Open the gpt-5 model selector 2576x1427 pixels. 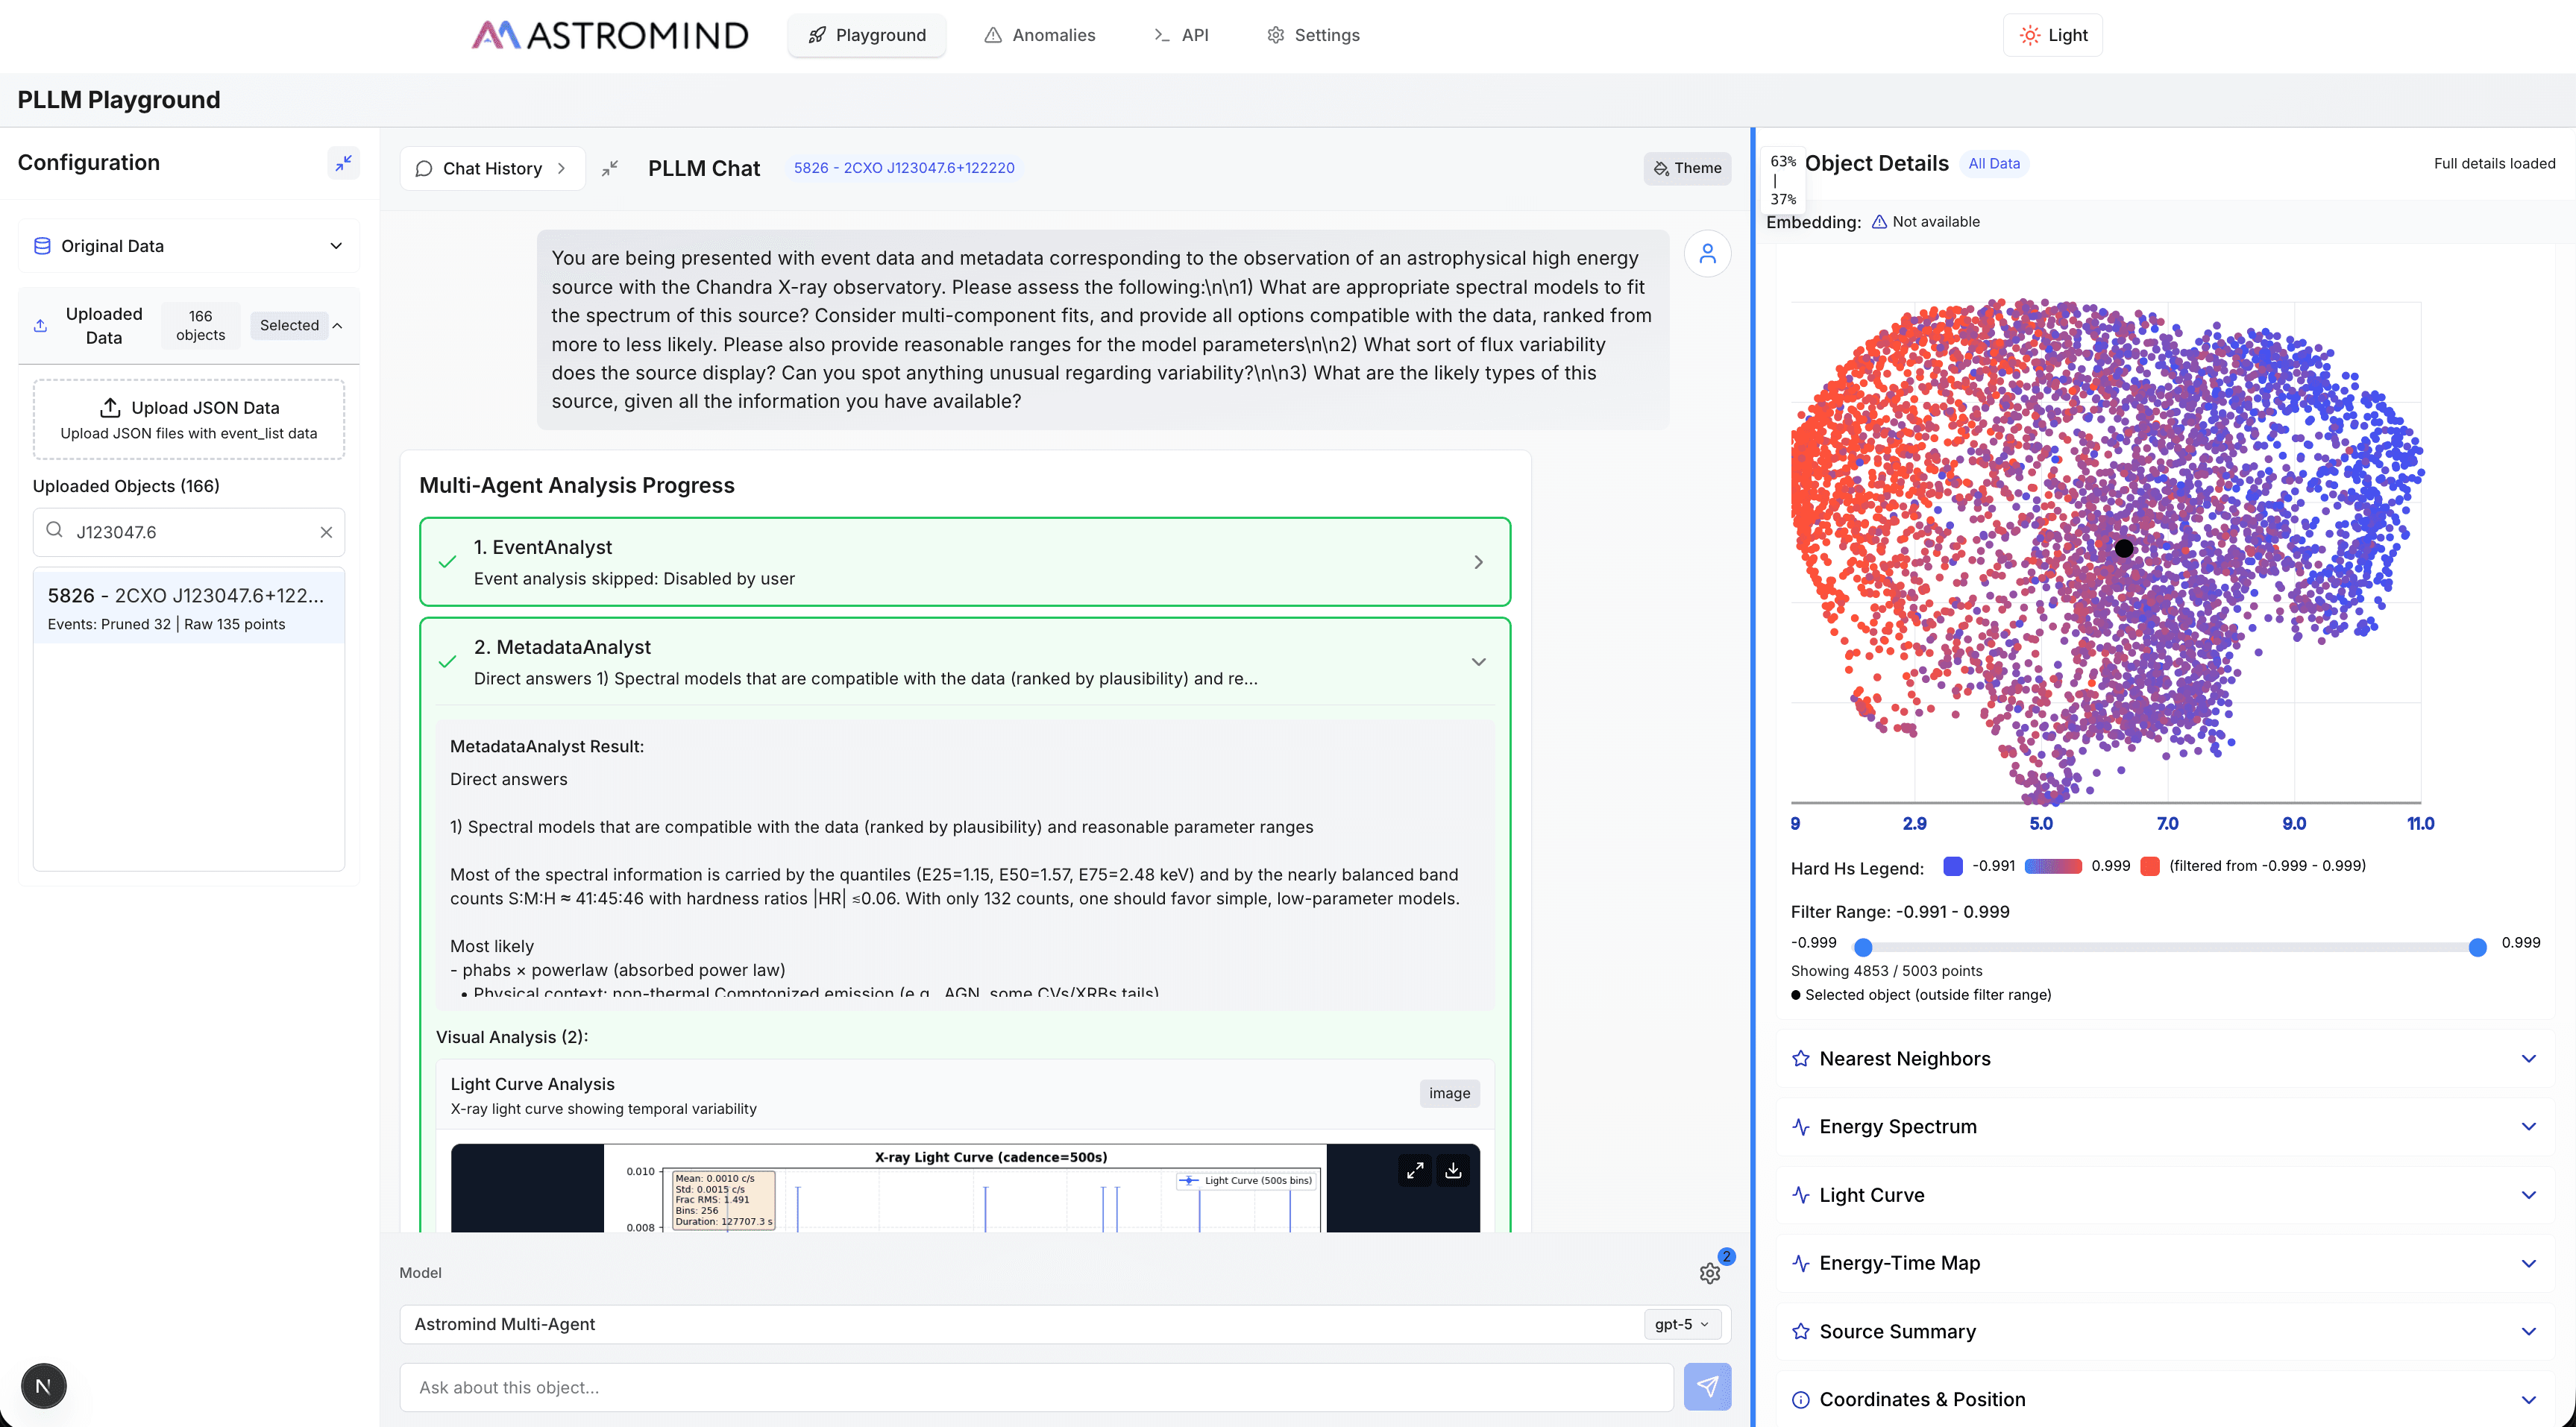point(1681,1323)
